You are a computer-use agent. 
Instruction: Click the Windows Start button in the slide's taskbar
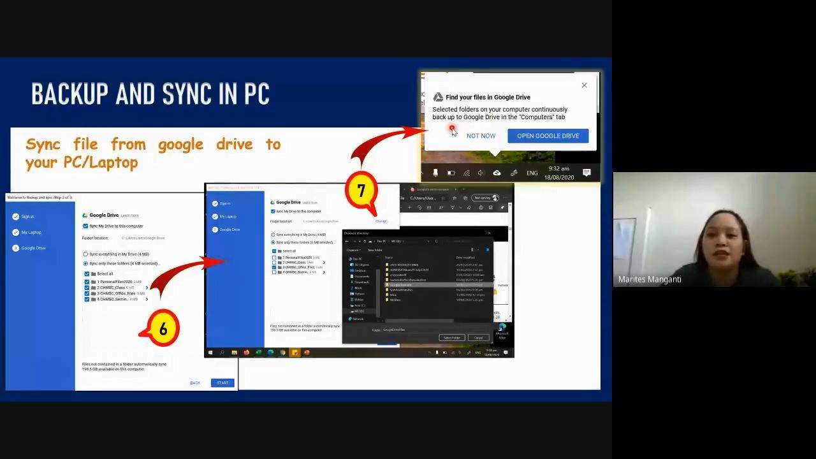click(x=212, y=353)
